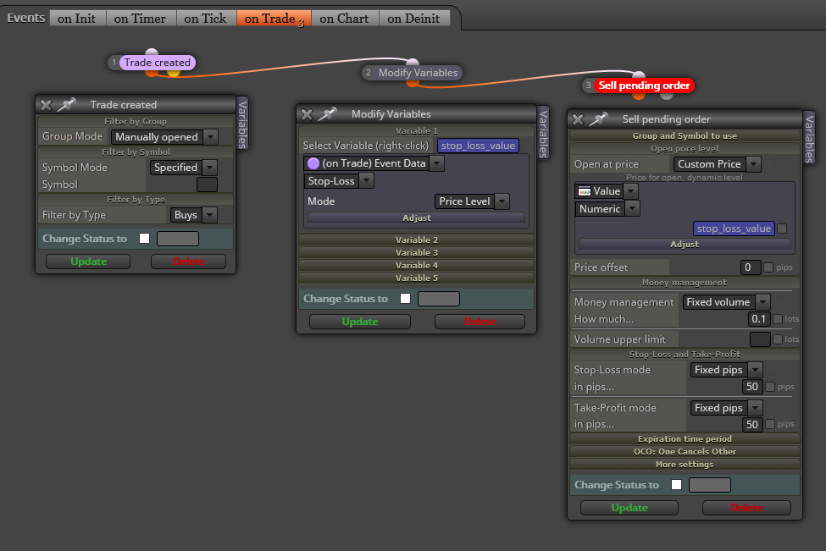This screenshot has height=551, width=826.
Task: Open the Stop-Loss parameter dropdown
Action: point(339,181)
